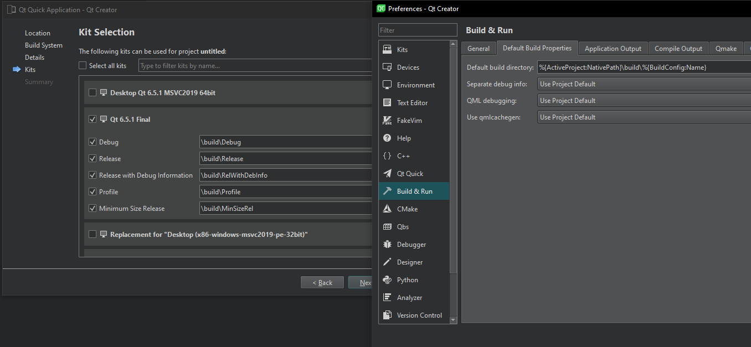Check the Replacement for Desktop x86 kit
The height and width of the screenshot is (347, 751).
92,234
